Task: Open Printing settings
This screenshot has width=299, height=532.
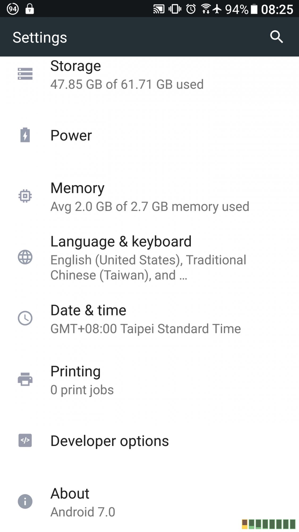Action: (82, 380)
